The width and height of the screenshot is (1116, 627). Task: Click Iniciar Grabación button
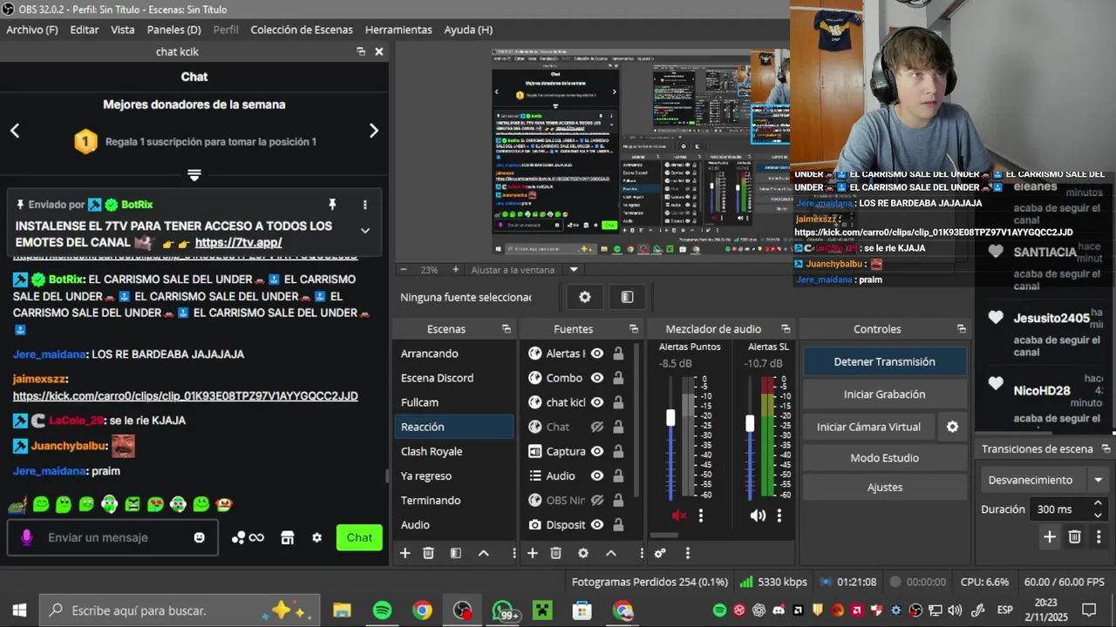[x=884, y=394]
